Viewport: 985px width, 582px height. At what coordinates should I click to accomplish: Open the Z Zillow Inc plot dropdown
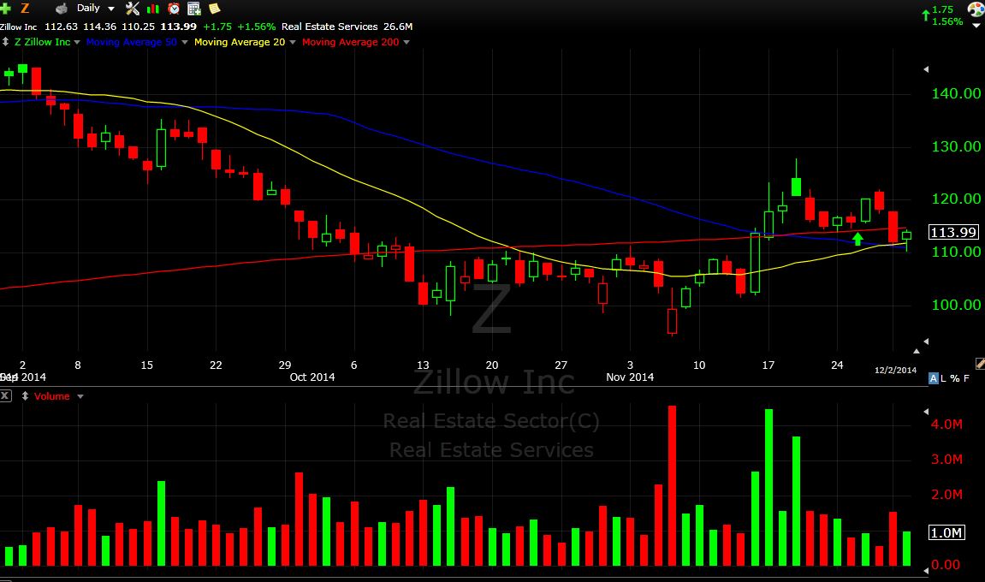click(77, 42)
